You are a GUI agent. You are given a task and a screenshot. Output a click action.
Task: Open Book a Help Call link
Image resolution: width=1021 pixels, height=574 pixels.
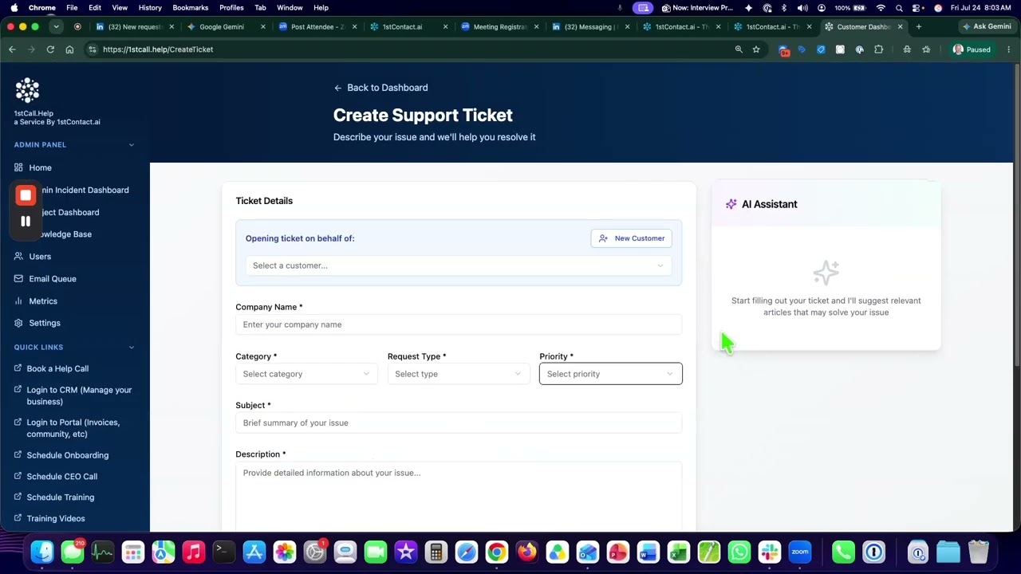click(x=57, y=369)
